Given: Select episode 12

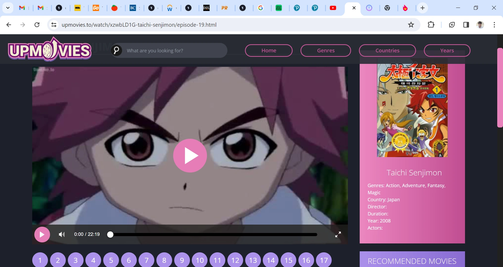Looking at the screenshot, I should (235, 260).
